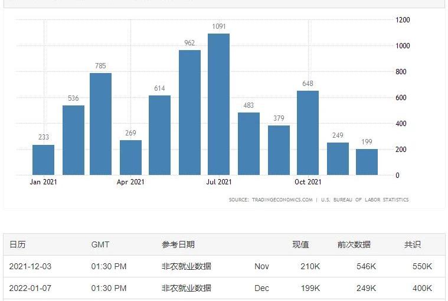Select the 2021-12-03 date row

[x=30, y=266]
